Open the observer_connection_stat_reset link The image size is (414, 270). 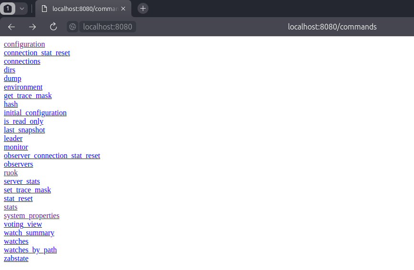(52, 156)
